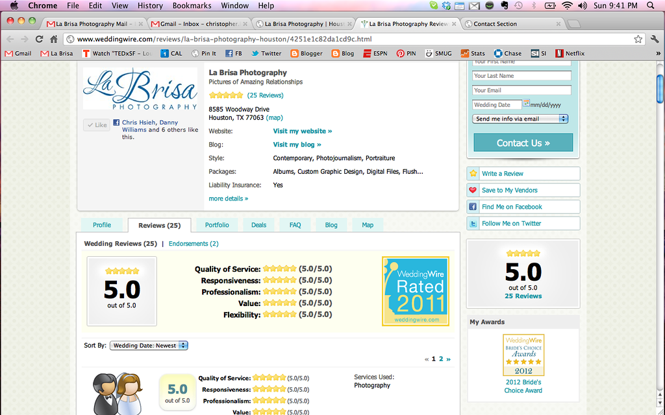Click the WeddingWire Rated 2011 badge
The image size is (665, 415).
pyautogui.click(x=415, y=291)
